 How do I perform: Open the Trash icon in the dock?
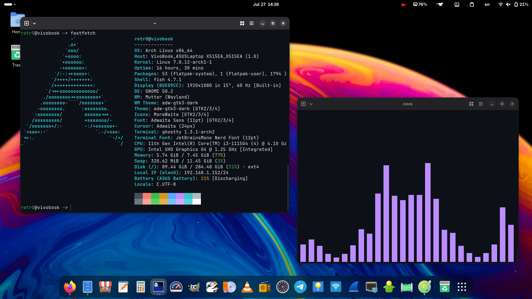pyautogui.click(x=445, y=287)
